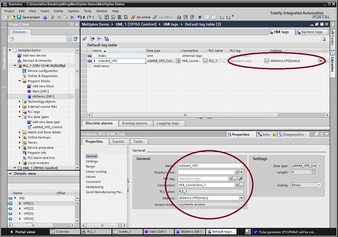The width and height of the screenshot is (338, 237).
Task: Split editor space vertically icon
Action: [214, 17]
